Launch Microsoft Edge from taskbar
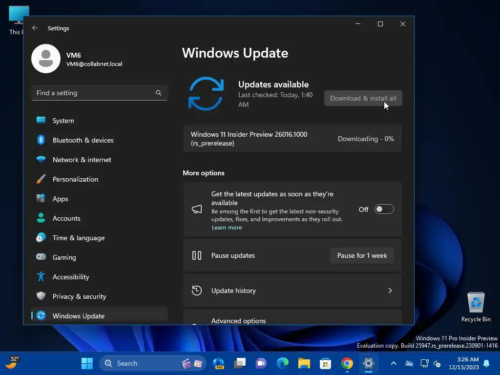The height and width of the screenshot is (375, 500). tap(283, 363)
